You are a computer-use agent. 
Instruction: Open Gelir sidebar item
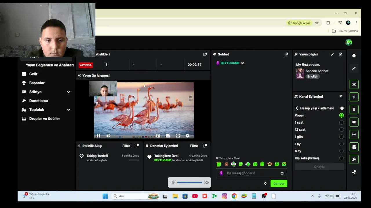tap(33, 74)
